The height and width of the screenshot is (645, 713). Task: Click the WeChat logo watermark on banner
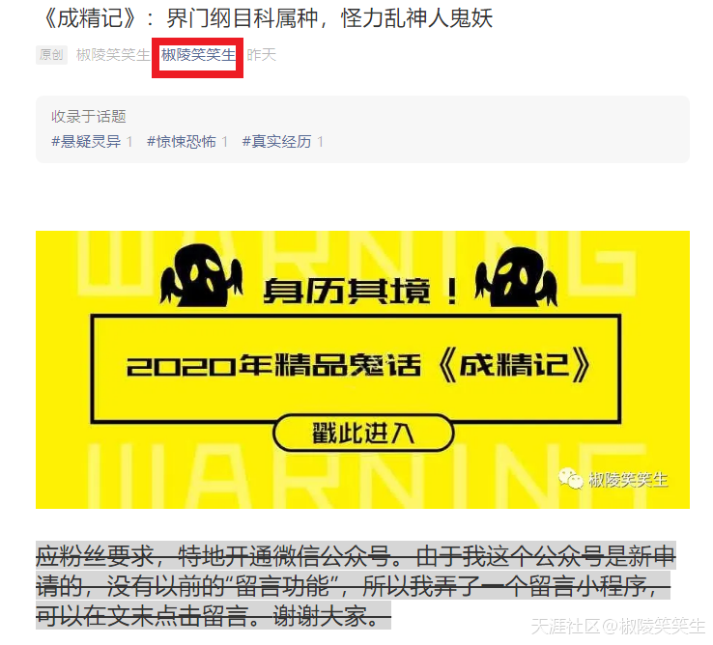click(571, 479)
